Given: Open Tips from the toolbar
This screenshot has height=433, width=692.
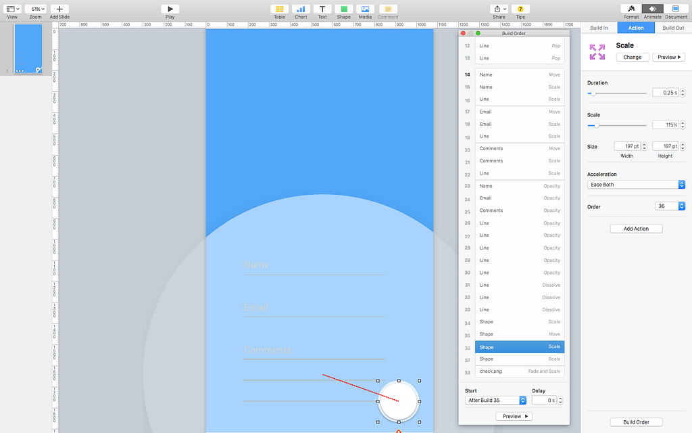Looking at the screenshot, I should [521, 9].
